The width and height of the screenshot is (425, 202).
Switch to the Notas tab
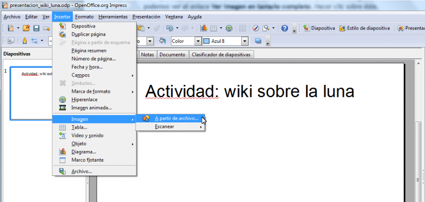(148, 55)
